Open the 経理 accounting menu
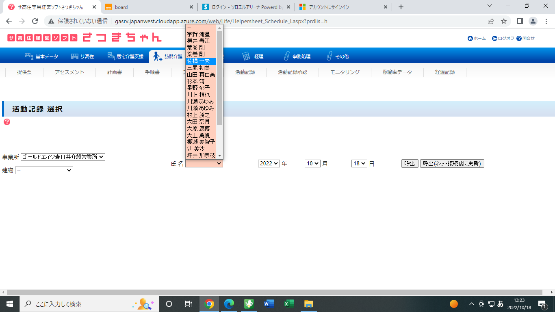Viewport: 555px width, 312px height. click(x=253, y=56)
